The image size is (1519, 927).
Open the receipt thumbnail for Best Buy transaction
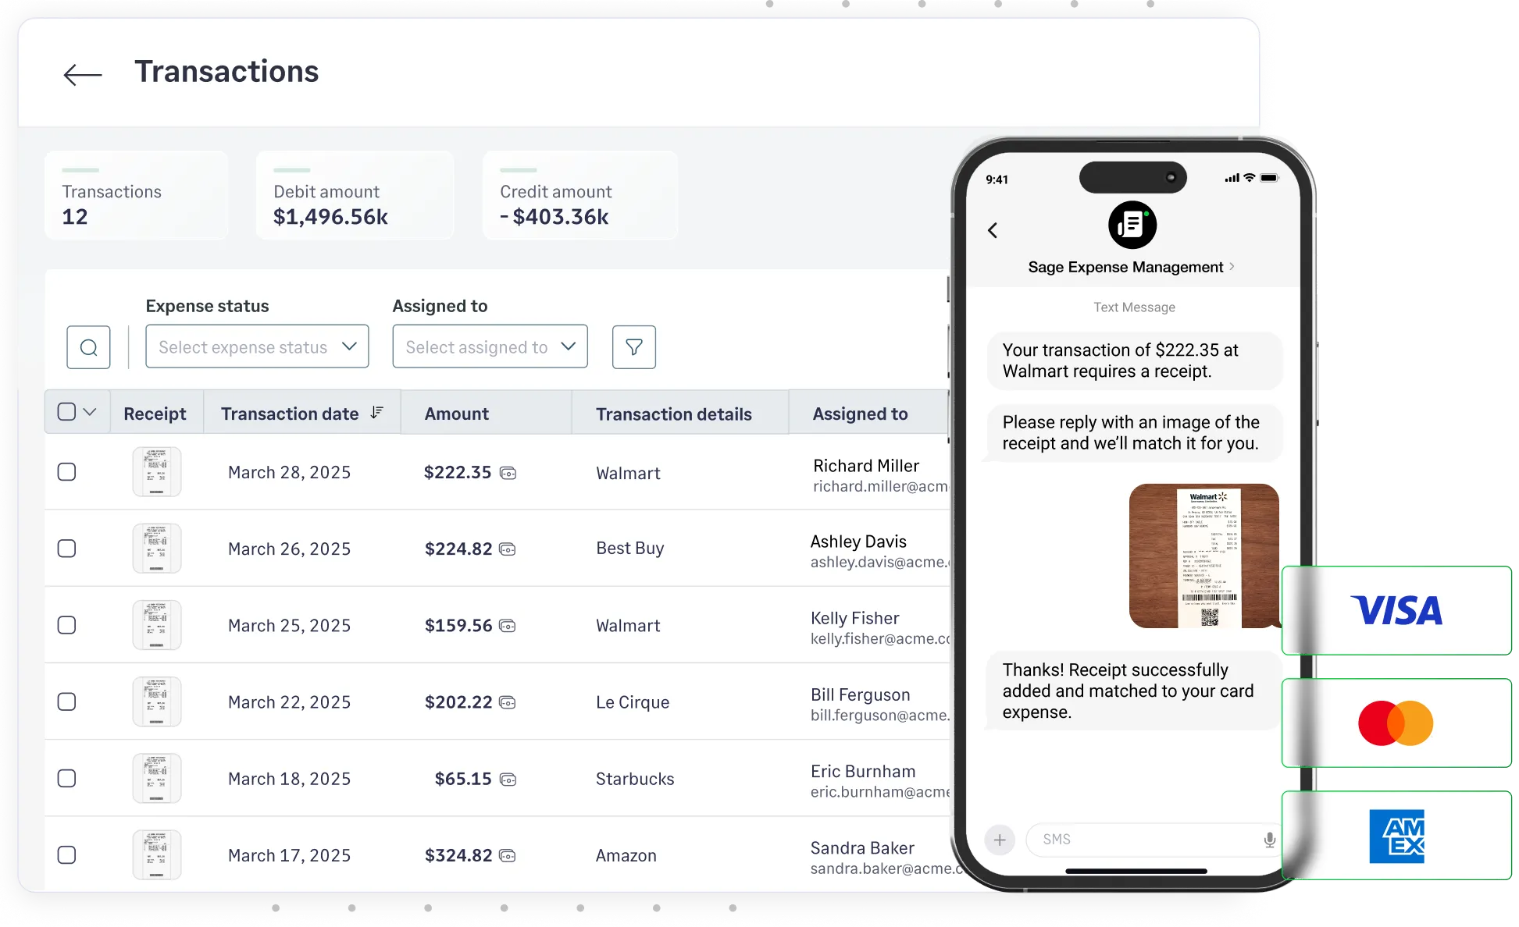(156, 548)
